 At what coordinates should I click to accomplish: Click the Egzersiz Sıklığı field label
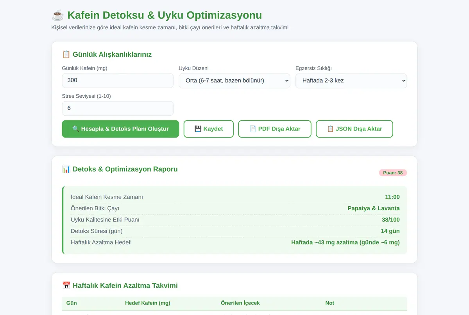(x=313, y=68)
